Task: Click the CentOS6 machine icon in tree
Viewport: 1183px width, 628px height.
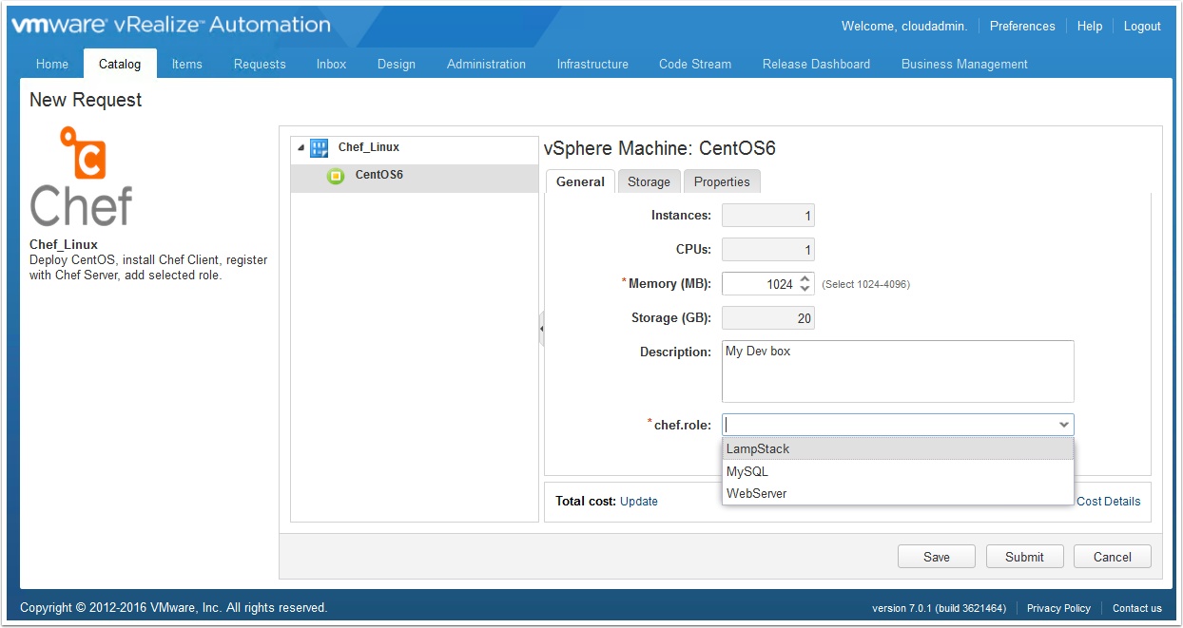Action: [x=336, y=176]
